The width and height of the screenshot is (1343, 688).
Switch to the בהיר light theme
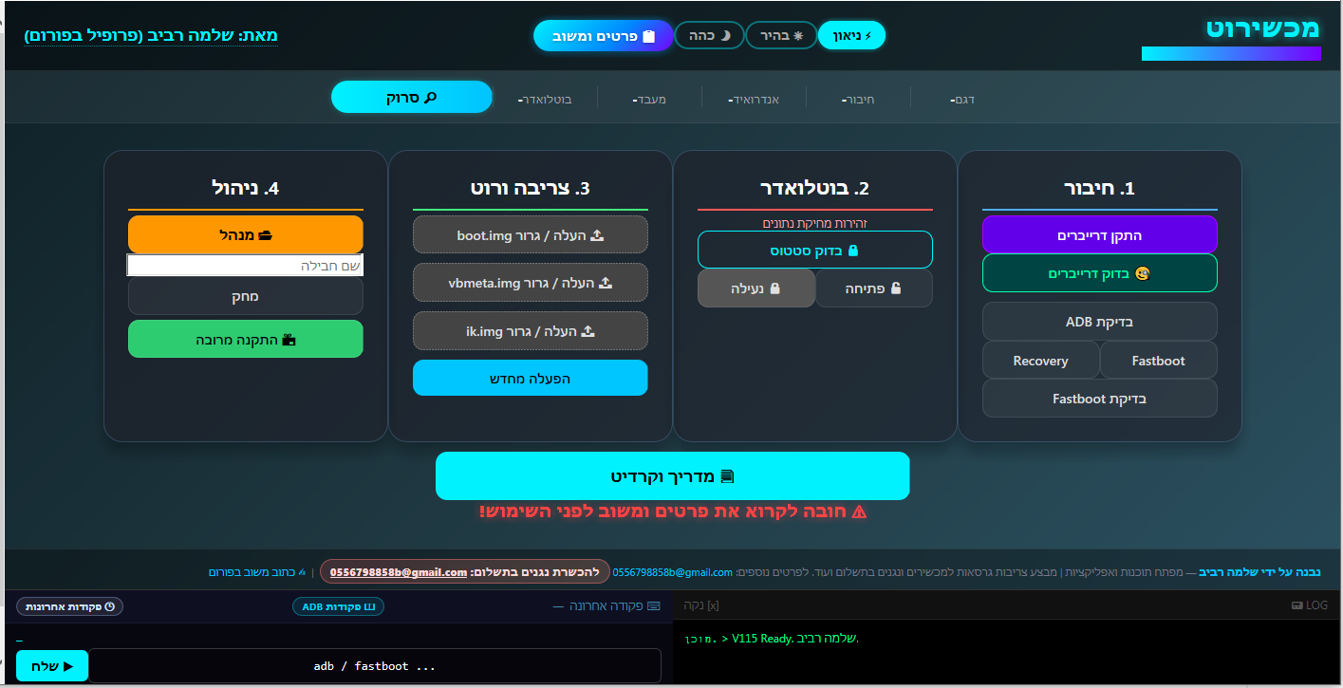[x=781, y=36]
